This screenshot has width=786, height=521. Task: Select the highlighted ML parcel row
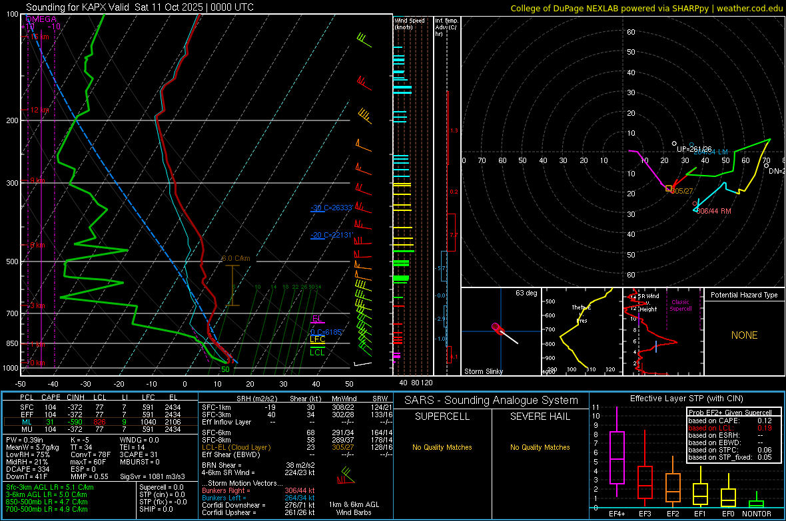[101, 422]
